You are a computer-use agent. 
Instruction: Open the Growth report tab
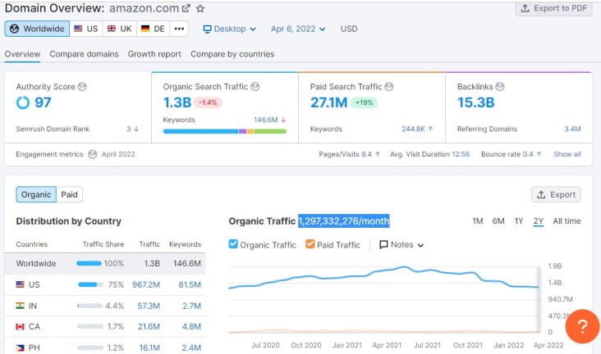click(154, 54)
